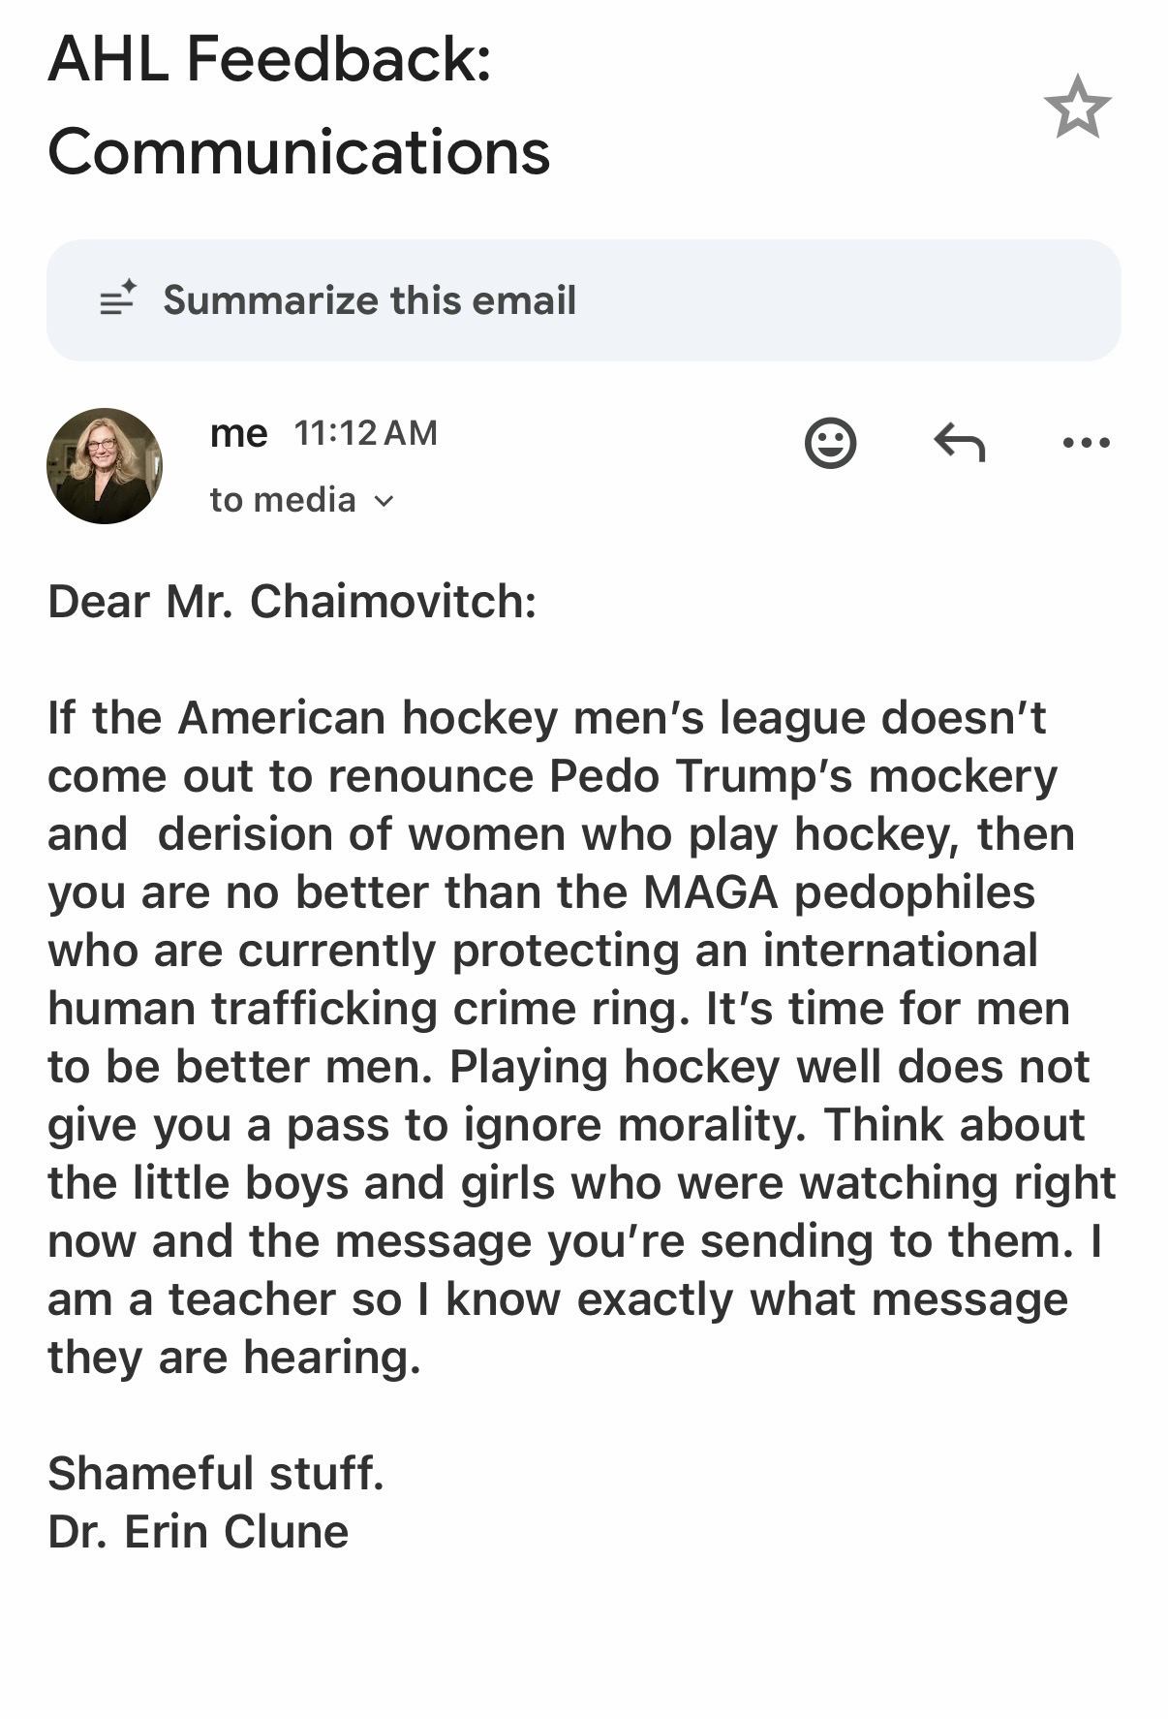
Task: Open the sender's profile photo
Action: [105, 466]
